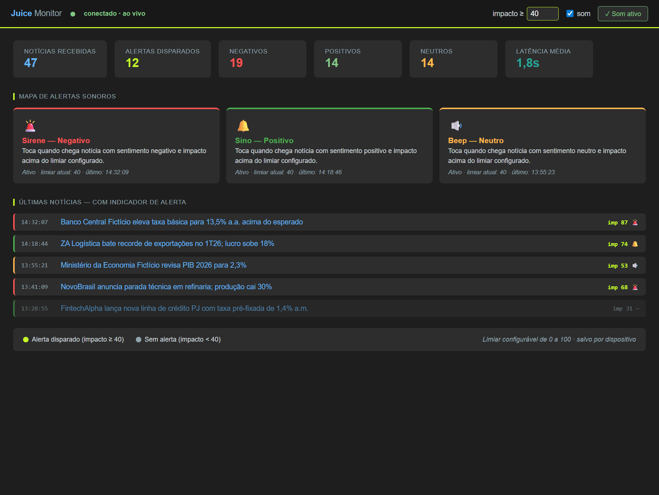Click the 13:28:55 timestamp
659x495 pixels.
pyautogui.click(x=34, y=309)
